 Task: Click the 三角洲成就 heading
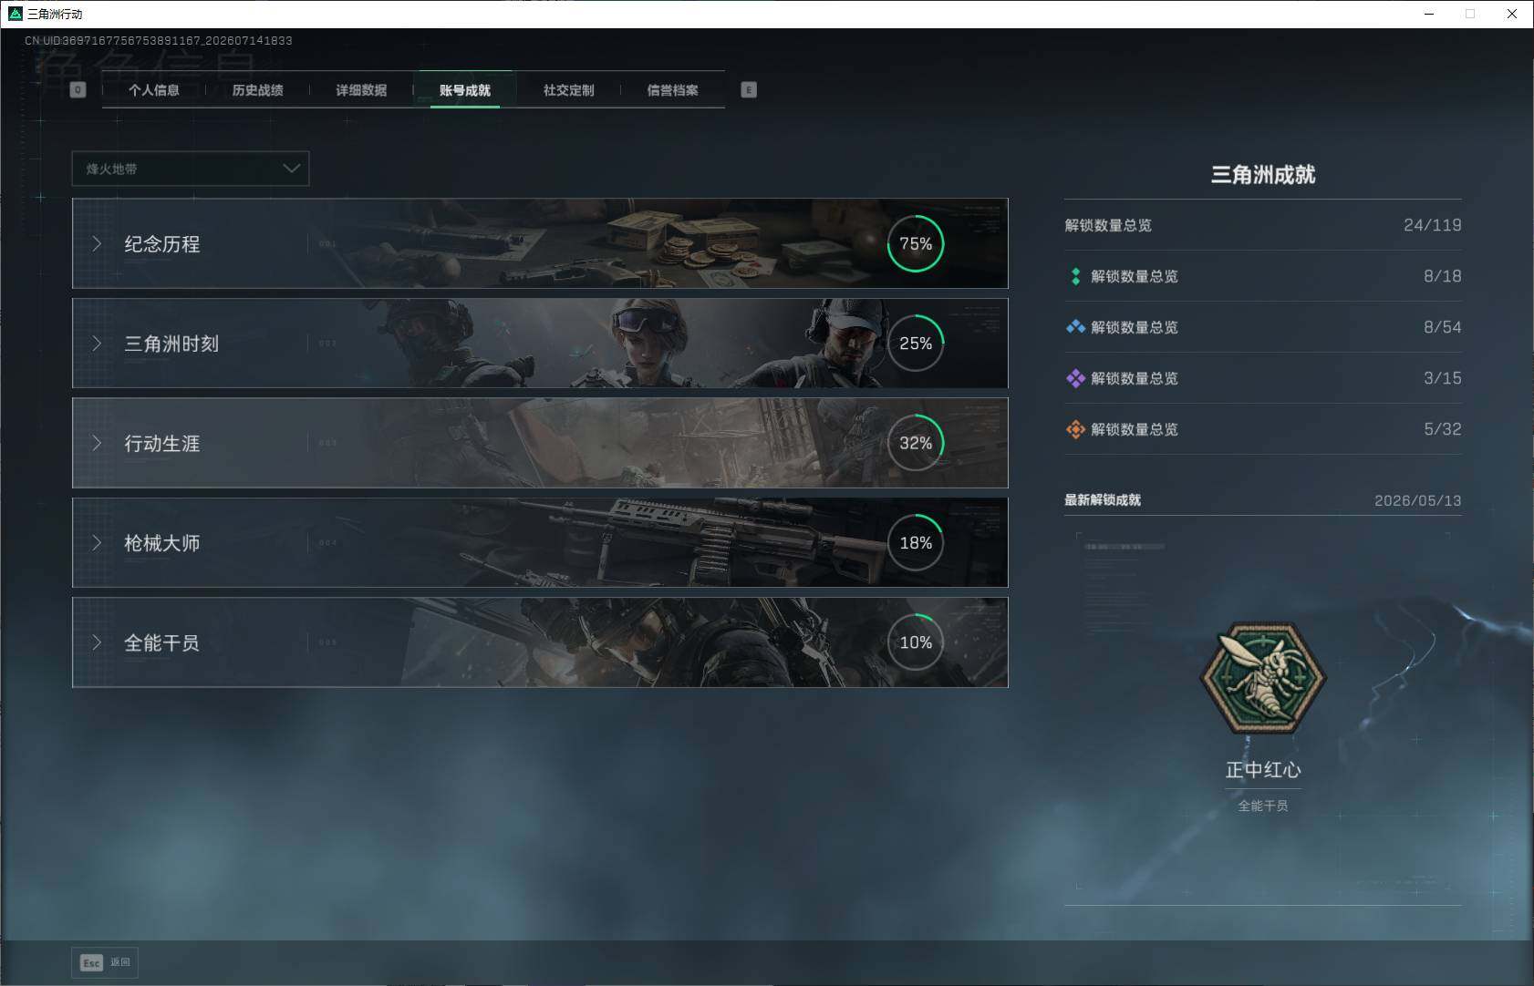(x=1263, y=175)
